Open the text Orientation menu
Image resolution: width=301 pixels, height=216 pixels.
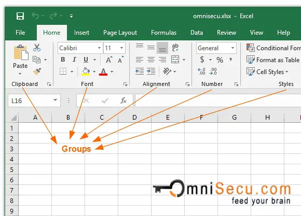pos(169,71)
